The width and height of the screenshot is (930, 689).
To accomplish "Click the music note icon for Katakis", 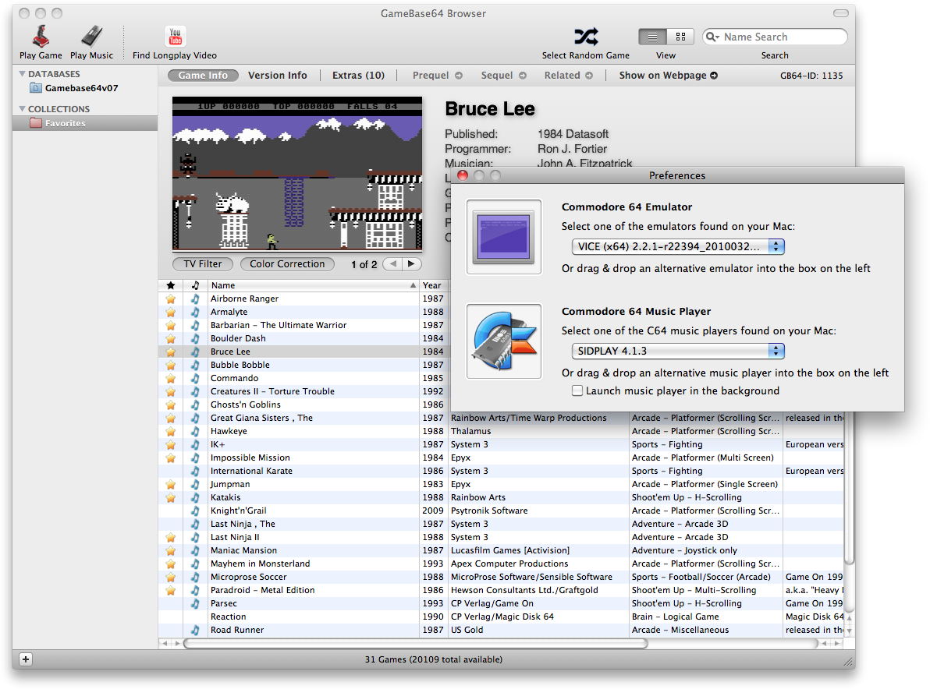I will tap(195, 497).
